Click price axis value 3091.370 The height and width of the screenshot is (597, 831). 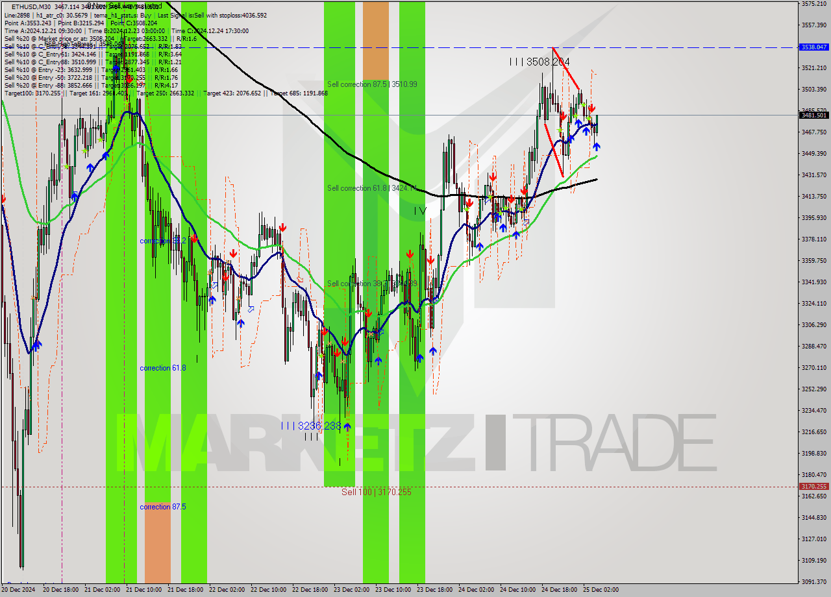813,582
